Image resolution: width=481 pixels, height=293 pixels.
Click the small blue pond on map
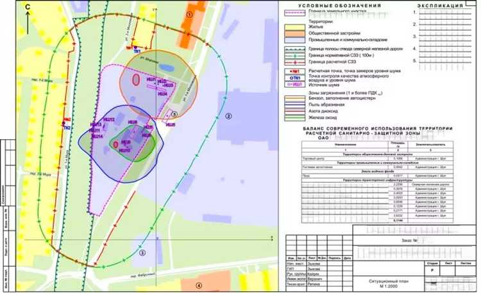coord(165,67)
